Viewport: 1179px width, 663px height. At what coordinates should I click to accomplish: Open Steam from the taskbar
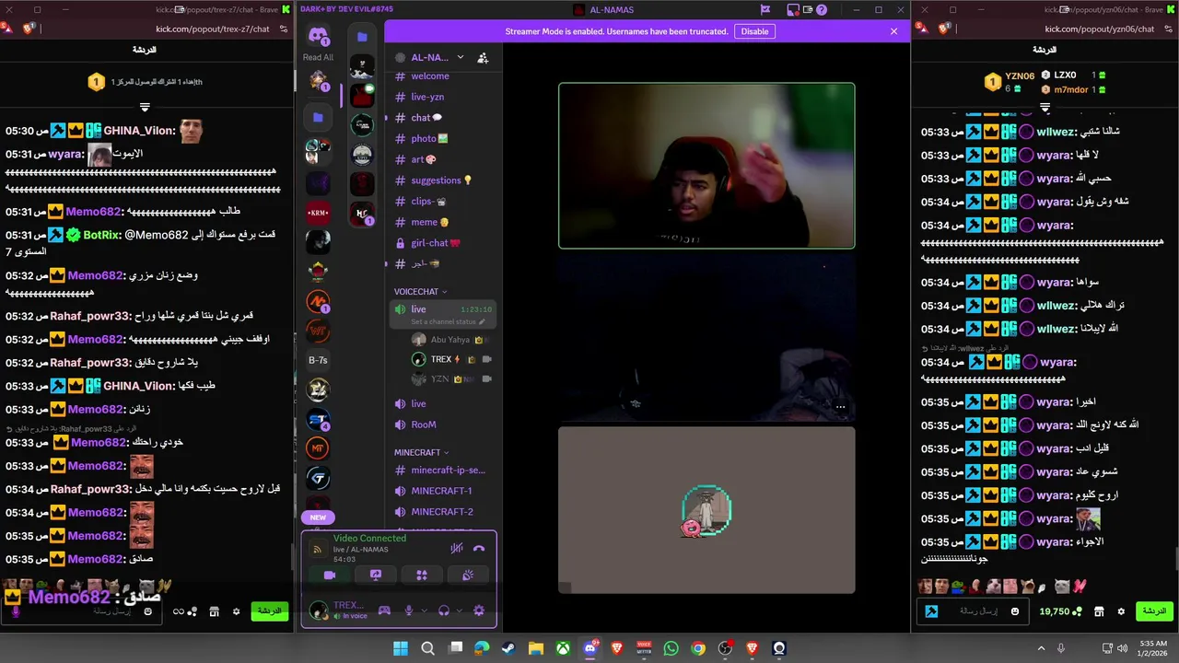[508, 648]
